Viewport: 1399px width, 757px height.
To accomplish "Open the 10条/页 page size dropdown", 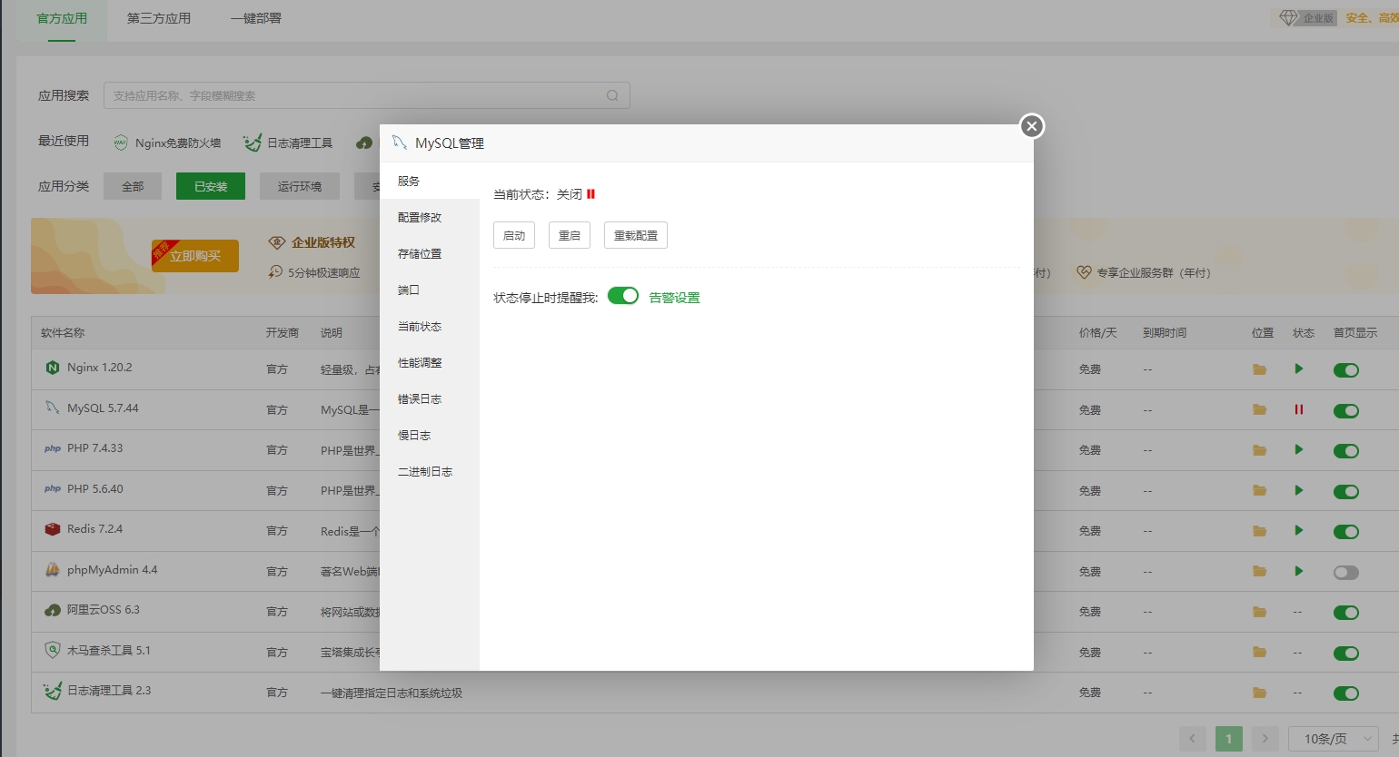I will tap(1334, 739).
